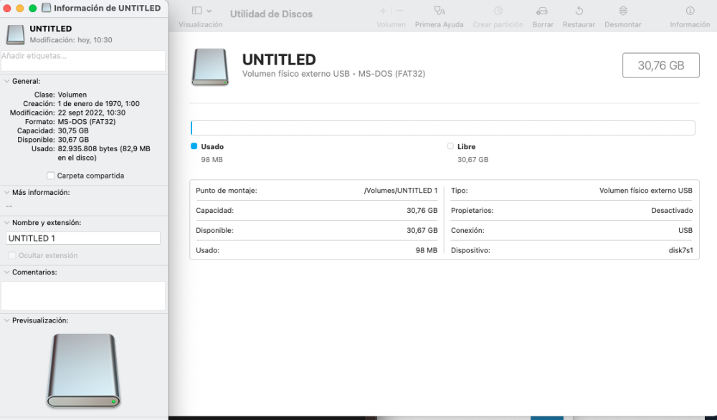Collapse the Más información section
Screen dimensions: 717x420
click(7, 192)
